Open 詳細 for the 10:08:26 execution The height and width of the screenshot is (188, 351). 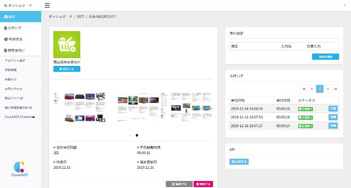coord(333,109)
